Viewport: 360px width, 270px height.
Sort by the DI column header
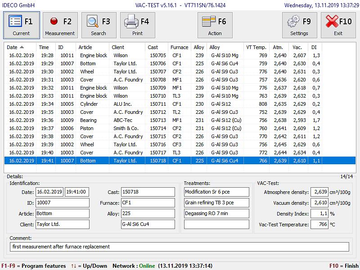pos(315,47)
